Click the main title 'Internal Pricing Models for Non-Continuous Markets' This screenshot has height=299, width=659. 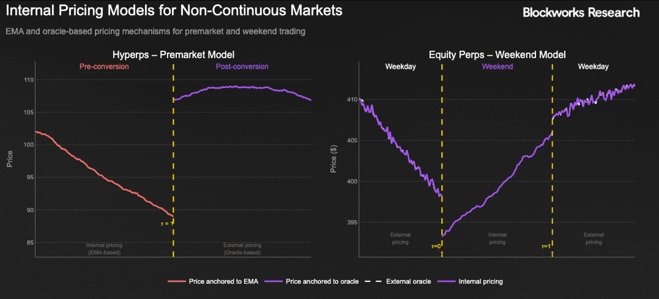pos(174,11)
